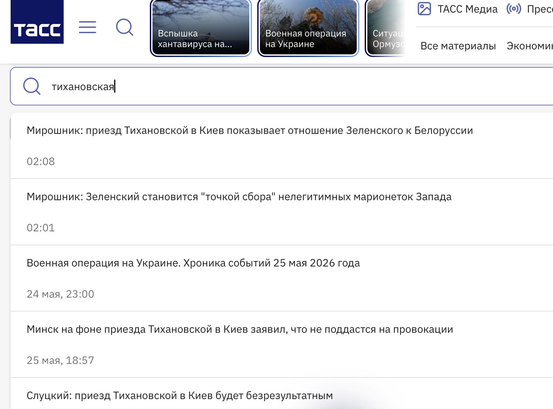This screenshot has width=553, height=409.
Task: Click the header search magnifier icon
Action: (x=125, y=27)
